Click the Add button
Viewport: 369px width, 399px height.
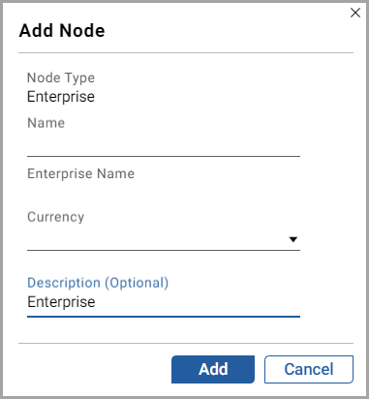click(x=213, y=369)
